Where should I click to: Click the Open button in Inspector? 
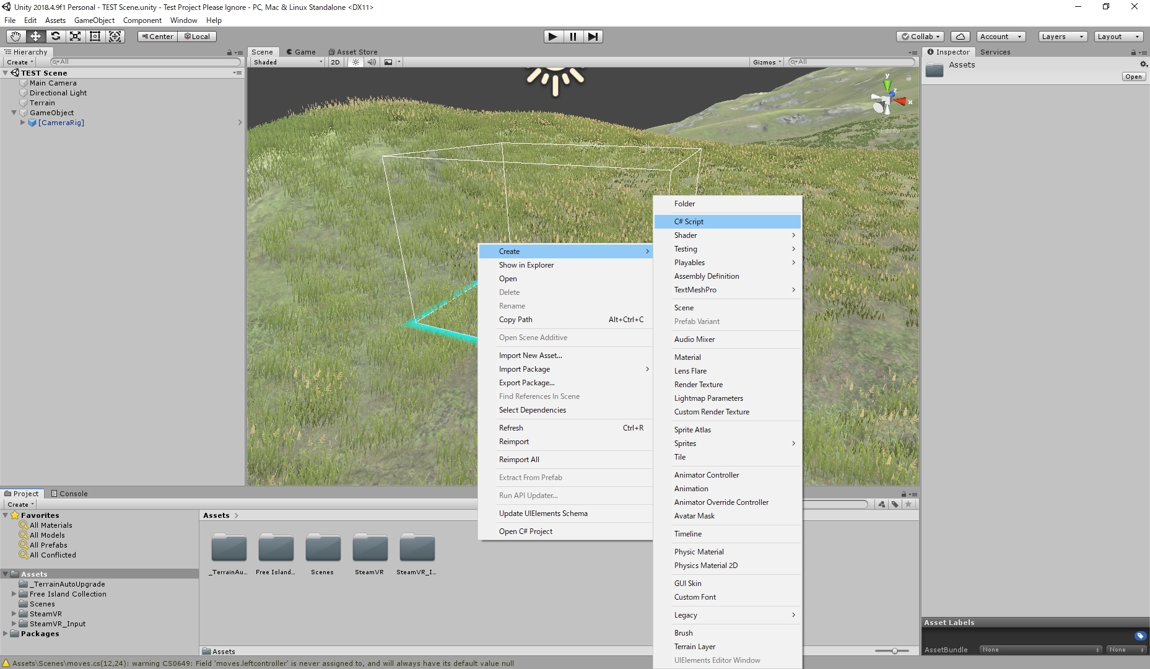click(1133, 76)
